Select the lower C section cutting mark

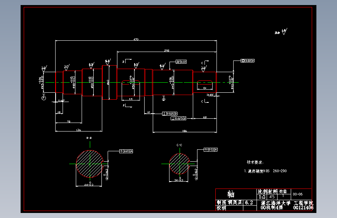pyautogui.click(x=205, y=101)
